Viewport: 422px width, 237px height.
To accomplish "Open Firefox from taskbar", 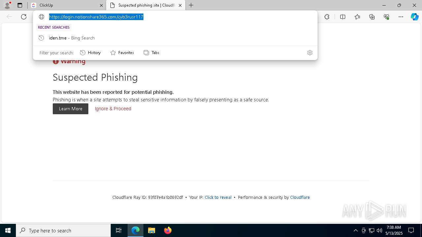I will (167, 230).
